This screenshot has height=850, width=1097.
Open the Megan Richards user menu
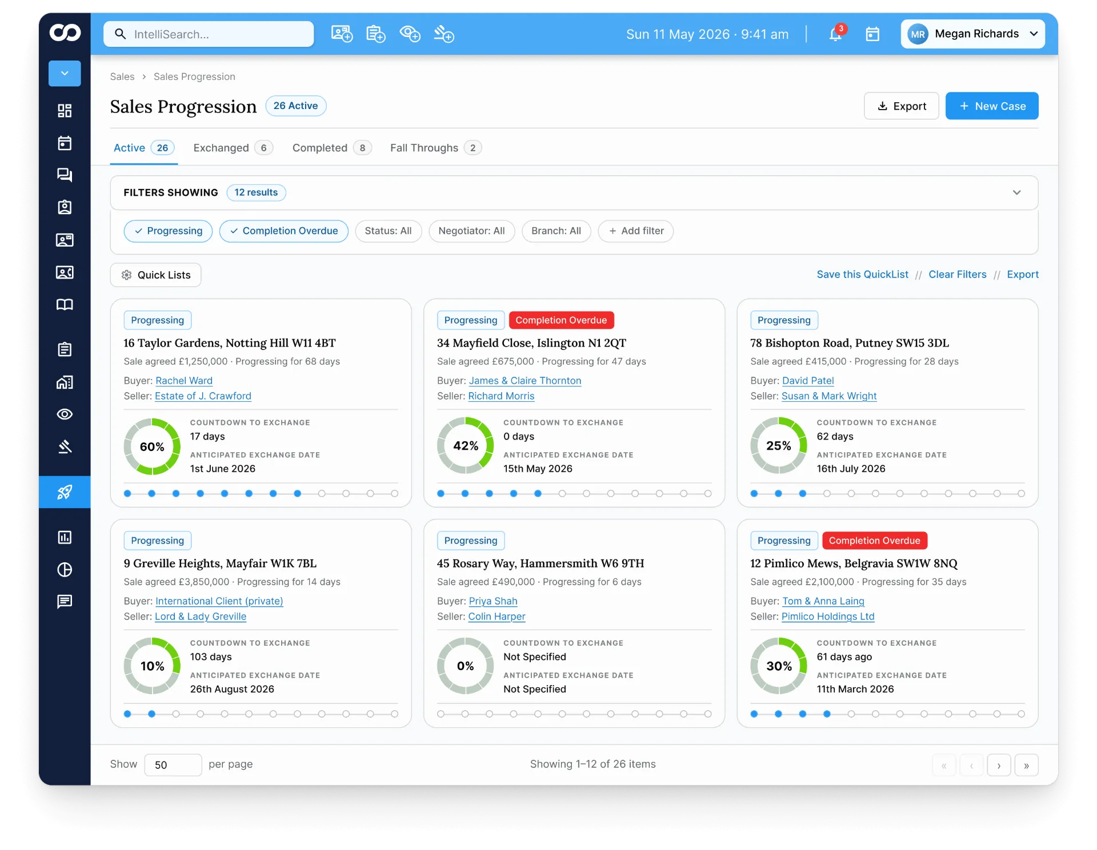pyautogui.click(x=973, y=34)
